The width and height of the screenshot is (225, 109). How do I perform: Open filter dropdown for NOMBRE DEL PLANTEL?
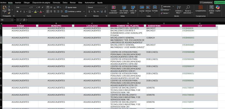click(x=145, y=26)
